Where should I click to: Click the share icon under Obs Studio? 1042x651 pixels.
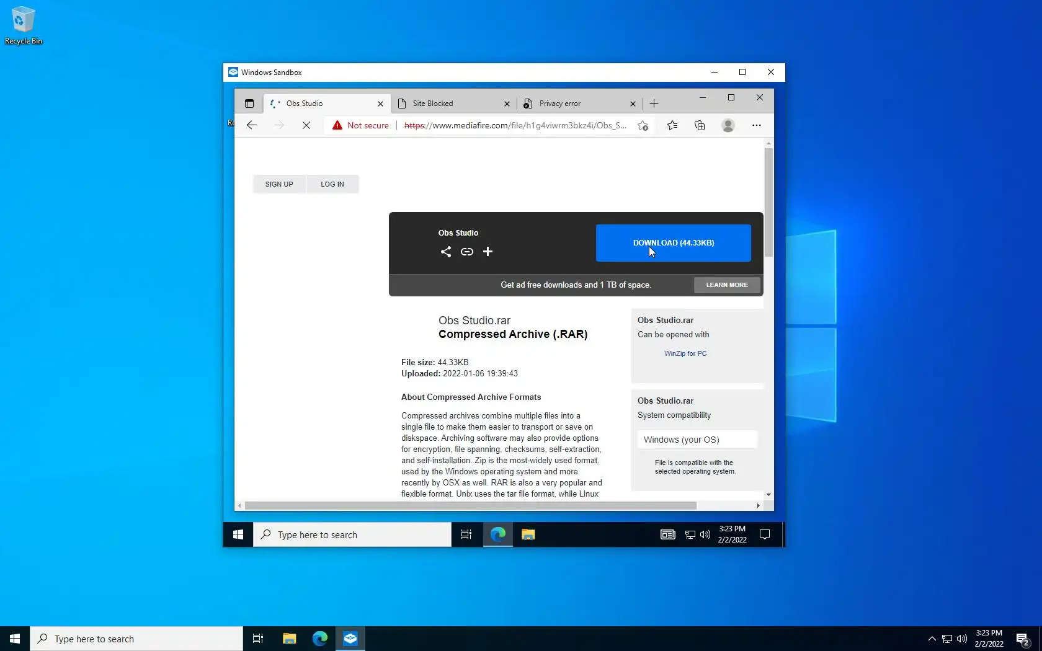(446, 252)
